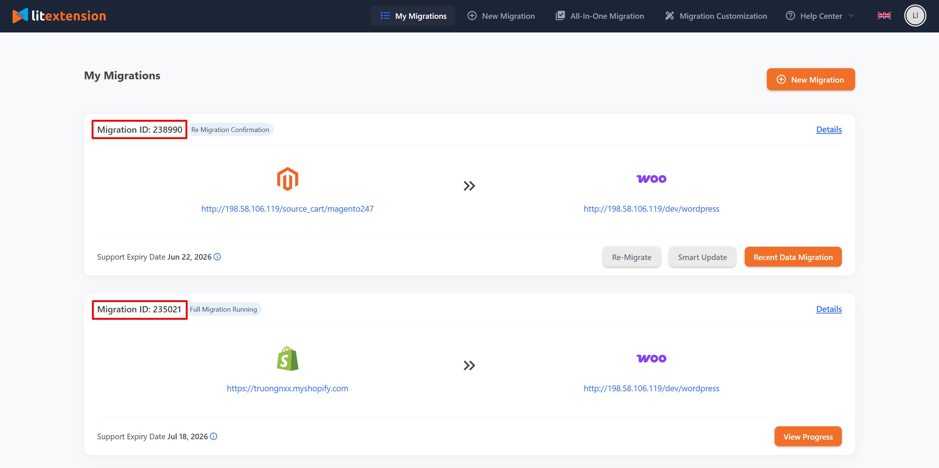Click the Help Center question mark icon

(791, 15)
